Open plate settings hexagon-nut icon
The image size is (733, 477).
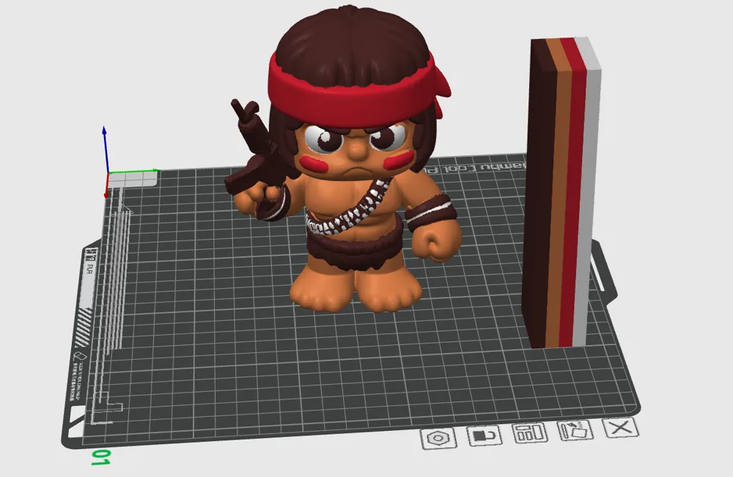[x=438, y=439]
